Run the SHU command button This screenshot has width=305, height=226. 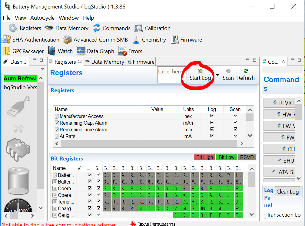pos(279,160)
